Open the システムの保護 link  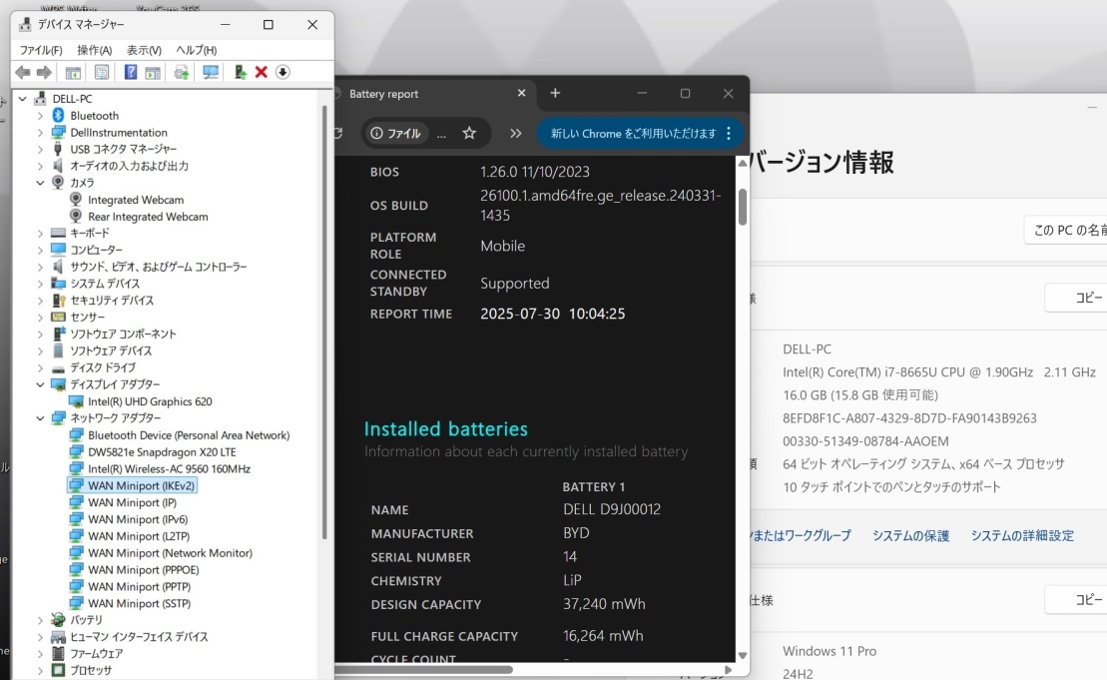pyautogui.click(x=910, y=536)
